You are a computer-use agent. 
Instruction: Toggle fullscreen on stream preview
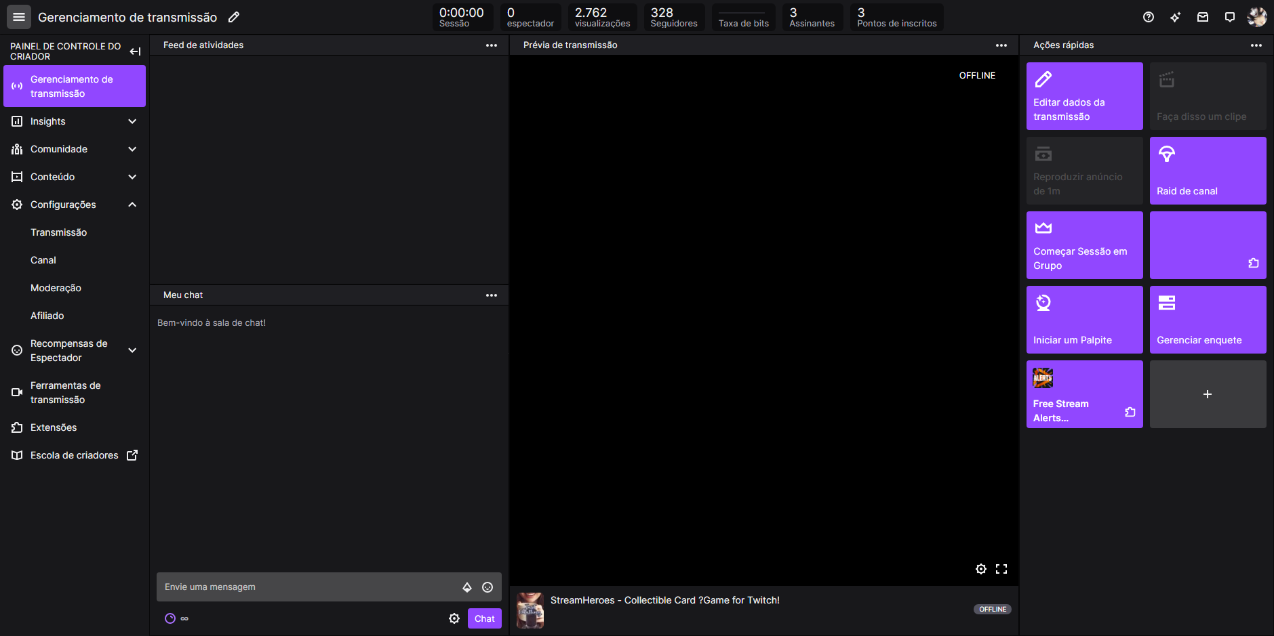coord(1001,569)
